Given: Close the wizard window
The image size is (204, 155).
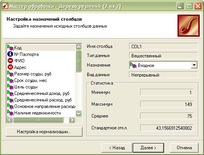Looking at the screenshot, I should tap(198, 6).
